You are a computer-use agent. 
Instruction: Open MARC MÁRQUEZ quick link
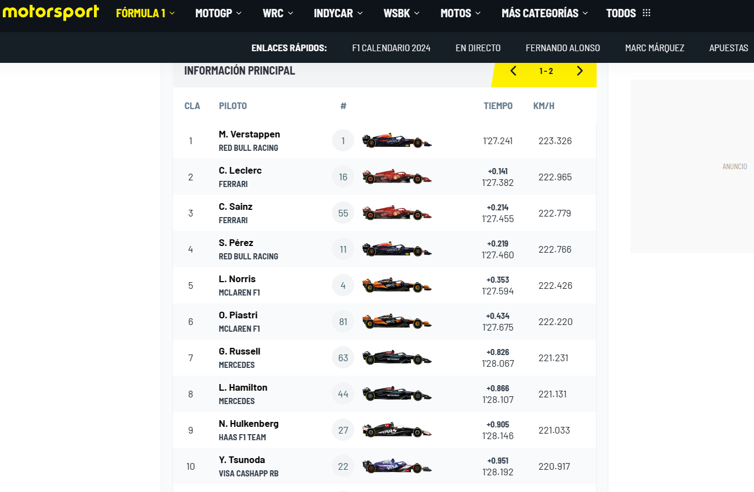point(654,48)
